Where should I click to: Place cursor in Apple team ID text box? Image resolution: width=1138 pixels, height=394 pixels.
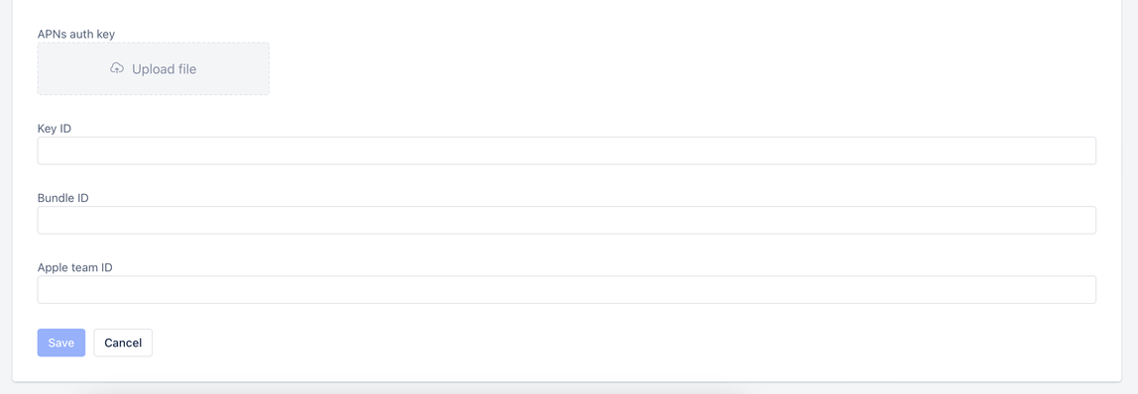566,290
